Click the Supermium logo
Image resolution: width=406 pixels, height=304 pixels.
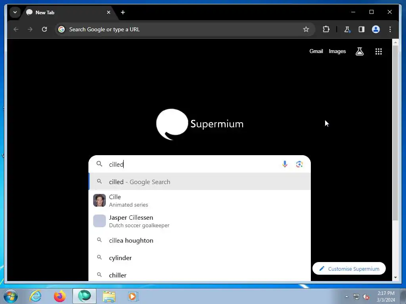click(x=200, y=124)
